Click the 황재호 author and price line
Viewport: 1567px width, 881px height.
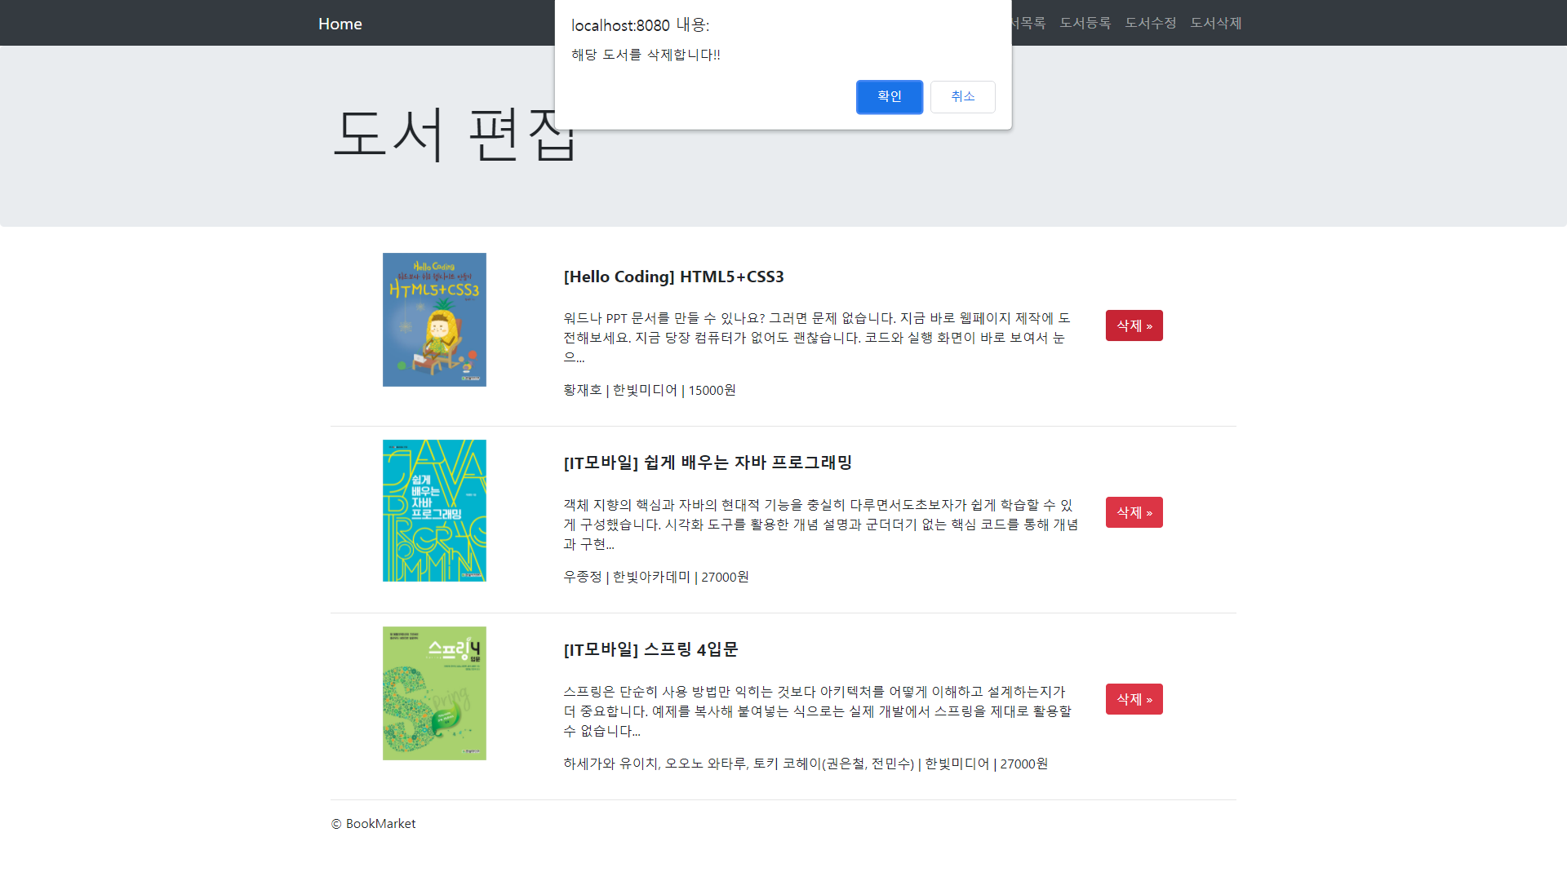(x=649, y=390)
